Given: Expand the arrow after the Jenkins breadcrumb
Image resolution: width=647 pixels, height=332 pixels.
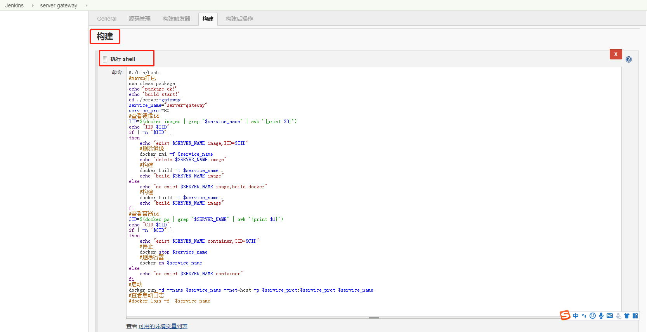Looking at the screenshot, I should (33, 5).
